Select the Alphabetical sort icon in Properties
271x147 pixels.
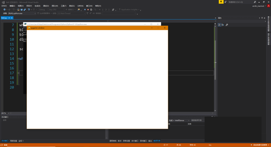(223, 25)
